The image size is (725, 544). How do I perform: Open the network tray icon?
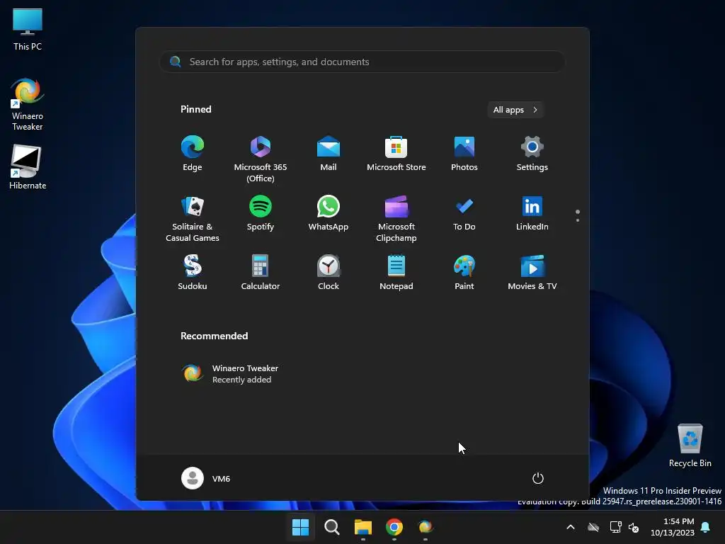tap(615, 527)
